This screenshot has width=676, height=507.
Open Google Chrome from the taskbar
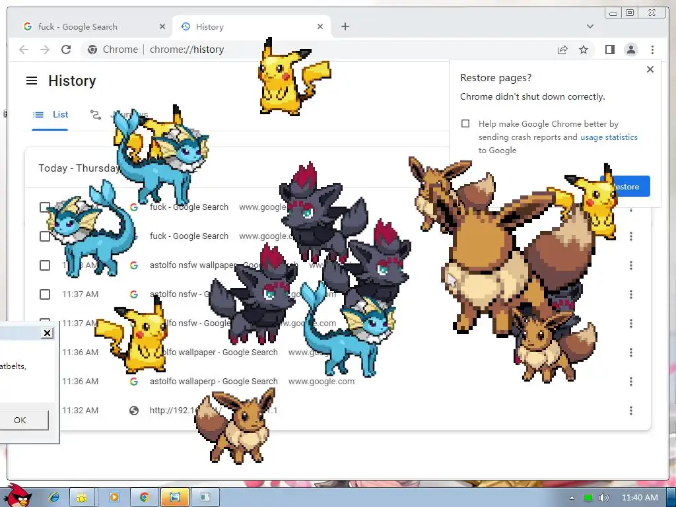point(144,497)
